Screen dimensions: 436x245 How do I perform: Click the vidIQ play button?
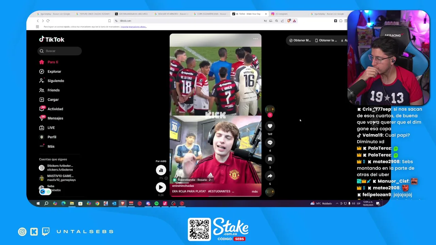coord(161,187)
